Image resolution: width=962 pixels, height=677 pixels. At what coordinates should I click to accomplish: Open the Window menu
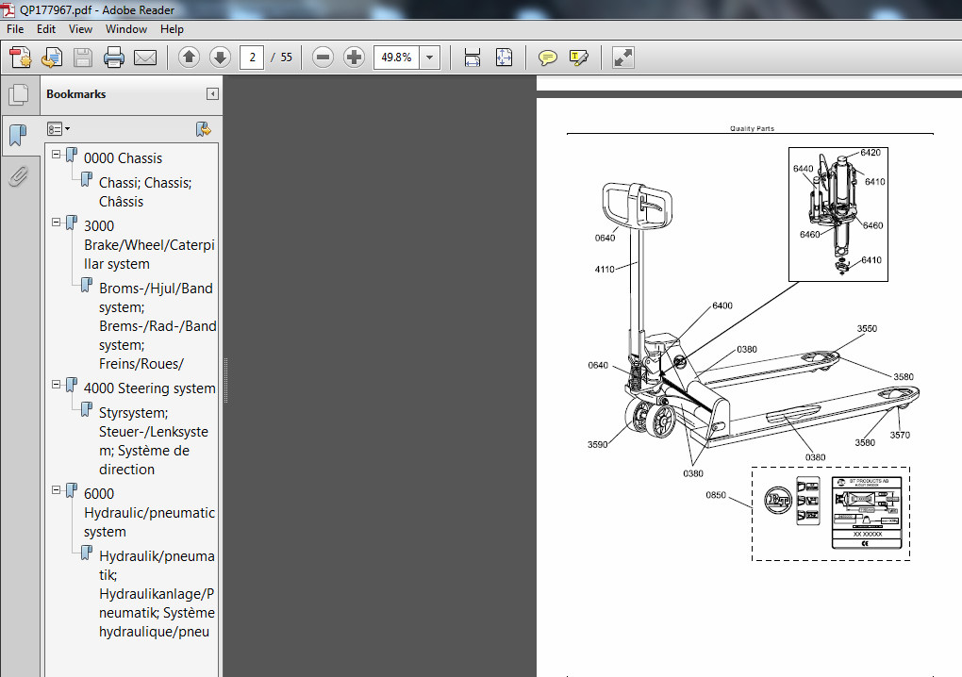pyautogui.click(x=125, y=29)
